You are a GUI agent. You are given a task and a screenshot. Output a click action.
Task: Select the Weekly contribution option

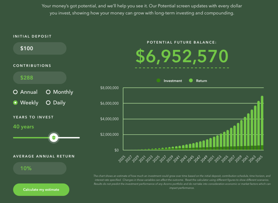[15, 103]
